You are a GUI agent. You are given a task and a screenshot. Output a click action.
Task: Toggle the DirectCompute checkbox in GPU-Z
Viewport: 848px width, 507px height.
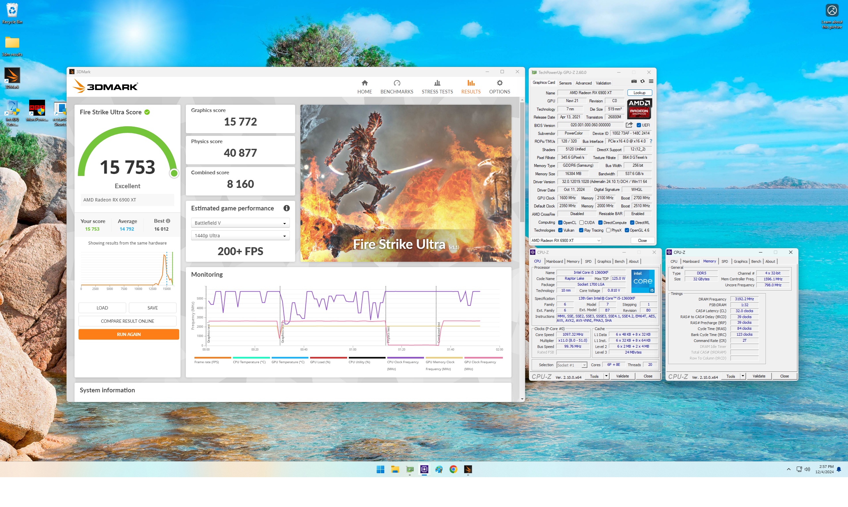click(600, 222)
